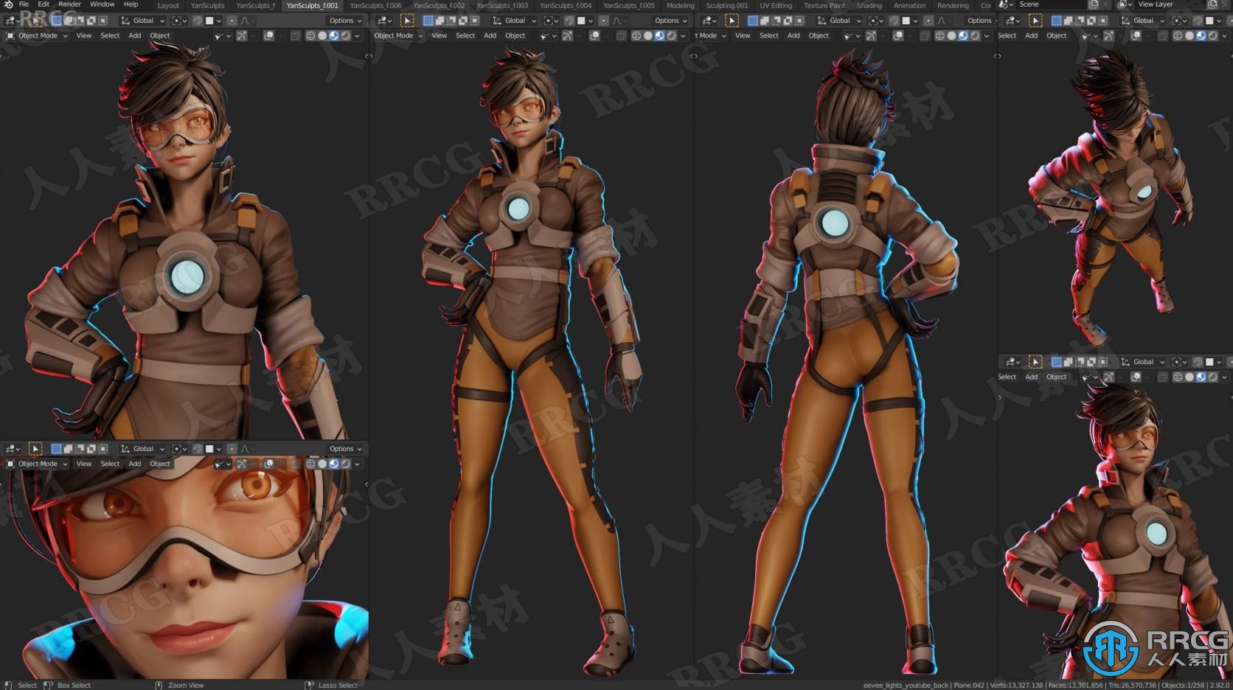Click new scene icon beside Scene field
Screen dimensions: 1233x690
[1094, 4]
